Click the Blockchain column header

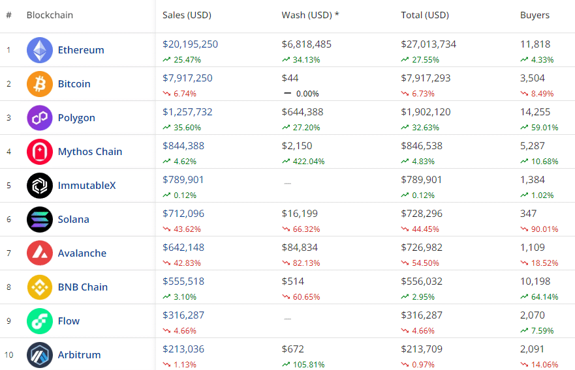tap(50, 15)
